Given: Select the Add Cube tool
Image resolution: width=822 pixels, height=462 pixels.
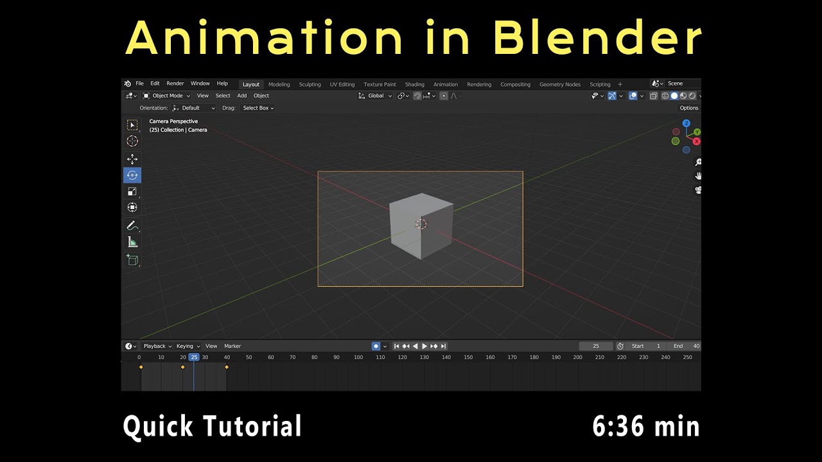Looking at the screenshot, I should [132, 260].
